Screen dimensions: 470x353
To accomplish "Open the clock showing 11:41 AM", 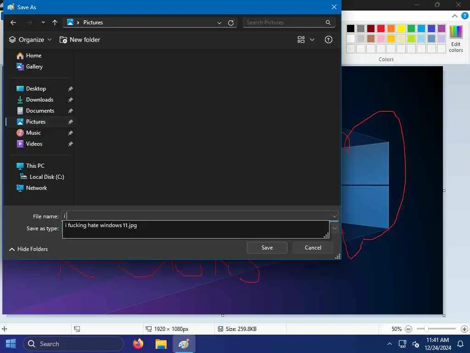I will coord(437,344).
